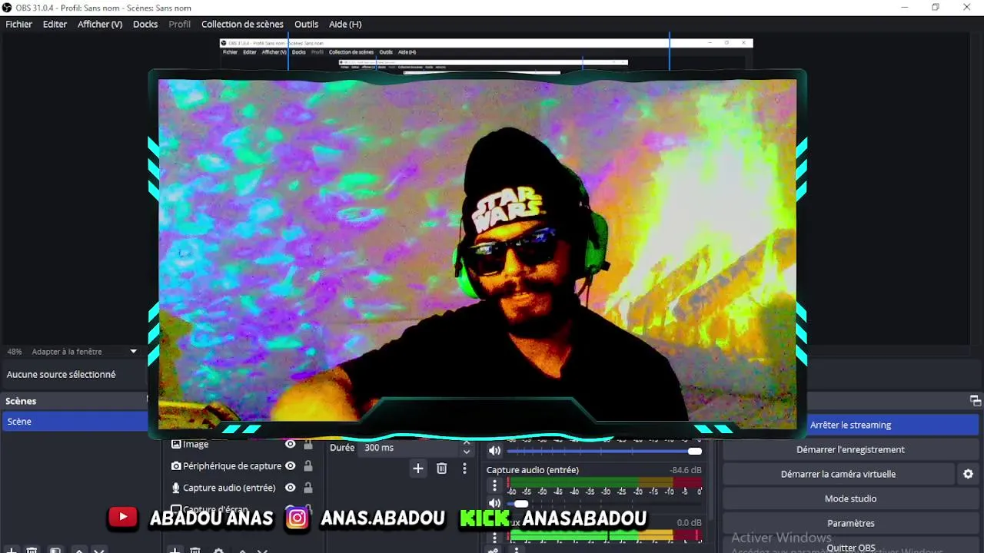Click the Capture audio (entrée) mixer label

[532, 470]
